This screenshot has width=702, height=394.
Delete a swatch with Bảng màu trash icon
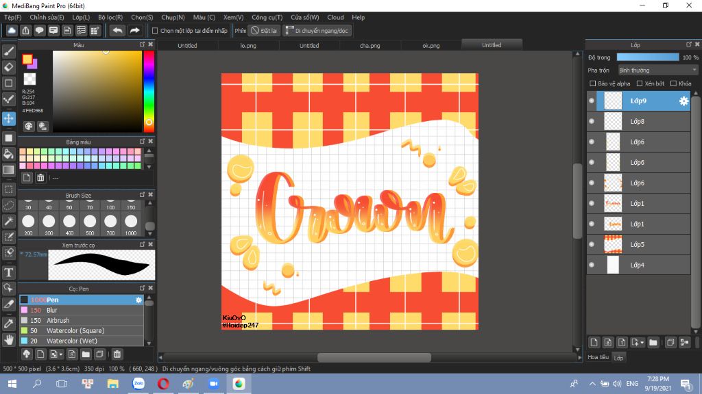click(40, 178)
